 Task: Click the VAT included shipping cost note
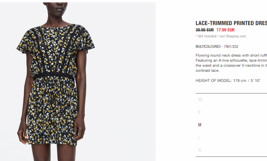(x=221, y=36)
